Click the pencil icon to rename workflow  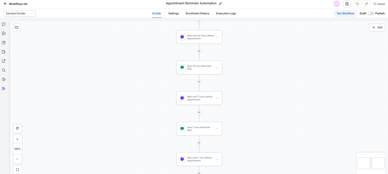point(220,3)
